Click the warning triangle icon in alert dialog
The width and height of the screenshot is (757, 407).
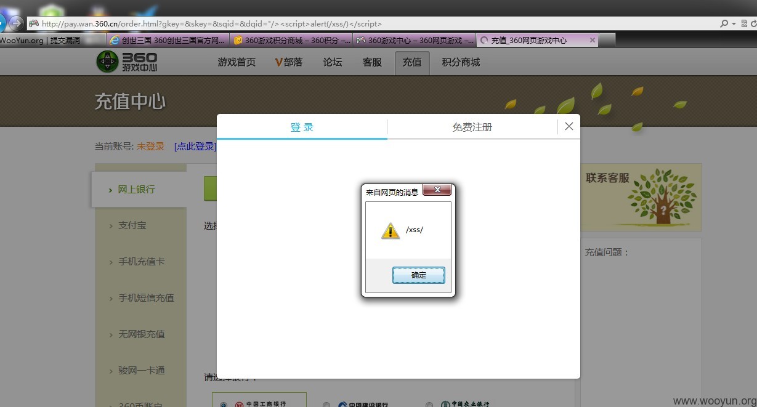[391, 231]
